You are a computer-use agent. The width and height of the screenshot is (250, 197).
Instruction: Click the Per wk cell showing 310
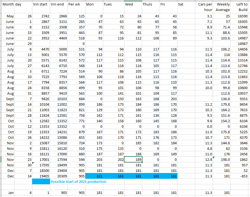(76, 148)
